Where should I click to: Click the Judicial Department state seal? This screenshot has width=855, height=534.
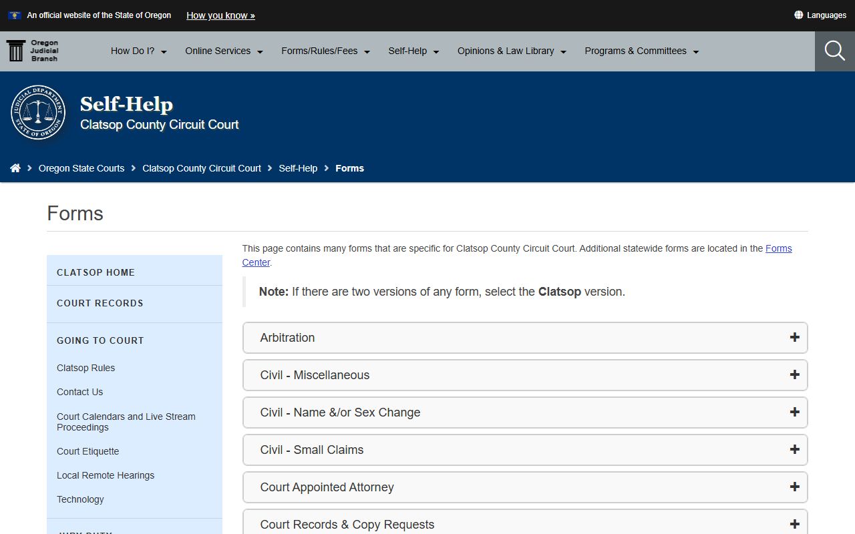point(38,112)
